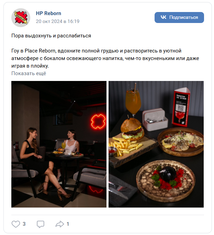Click the pasta dish on the wooden plate

tap(181, 142)
